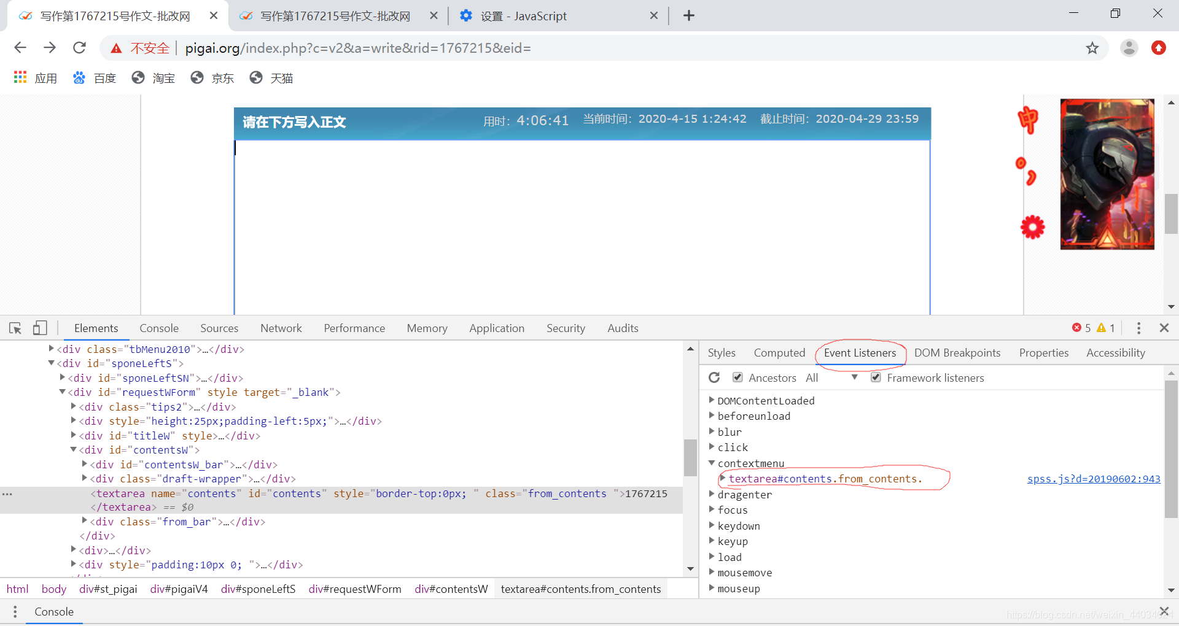
Task: Click the not-secure warning triangle icon
Action: point(116,48)
